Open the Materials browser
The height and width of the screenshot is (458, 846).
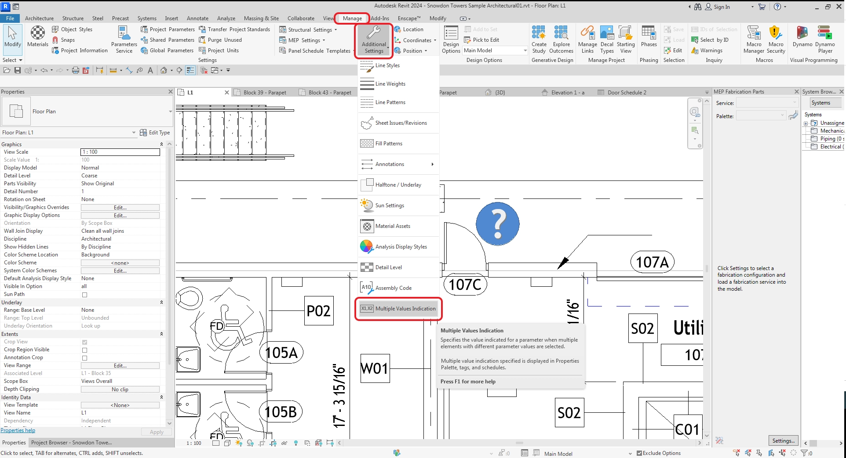pyautogui.click(x=38, y=37)
